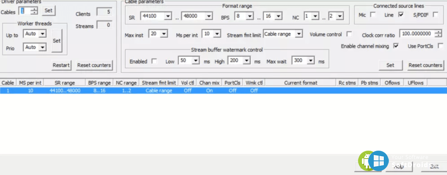Image resolution: width=447 pixels, height=175 pixels.
Task: Click the Set button beside Cables
Action: click(x=49, y=10)
